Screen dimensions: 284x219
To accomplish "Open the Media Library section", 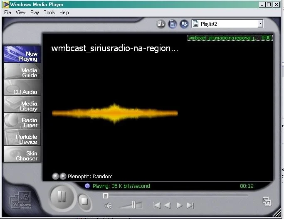I will point(22,104).
